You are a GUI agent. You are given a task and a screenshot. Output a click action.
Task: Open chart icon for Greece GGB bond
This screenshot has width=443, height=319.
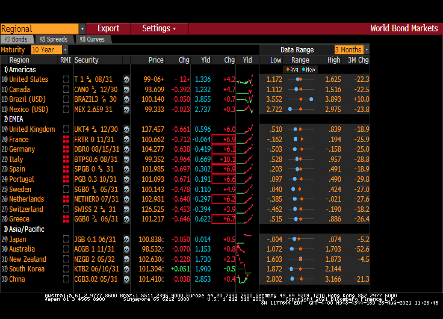[x=126, y=219]
